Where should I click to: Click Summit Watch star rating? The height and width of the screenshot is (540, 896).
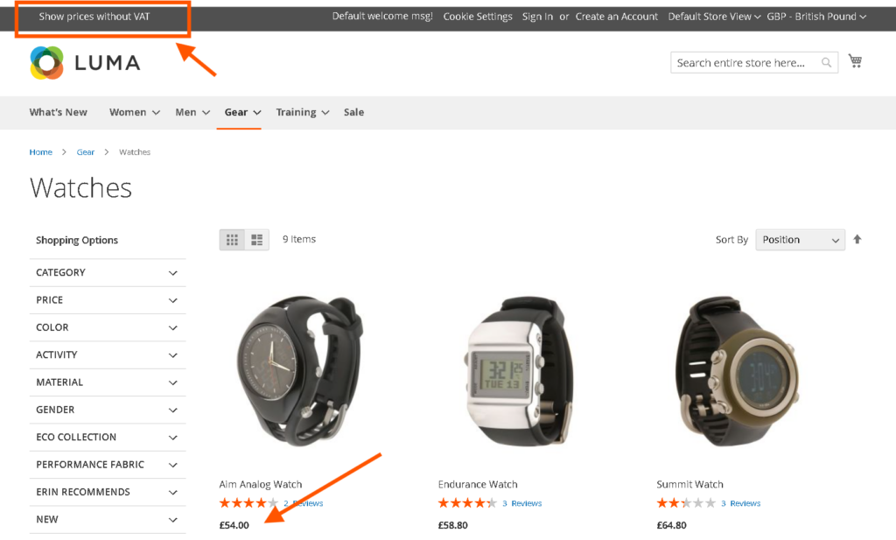pos(686,503)
